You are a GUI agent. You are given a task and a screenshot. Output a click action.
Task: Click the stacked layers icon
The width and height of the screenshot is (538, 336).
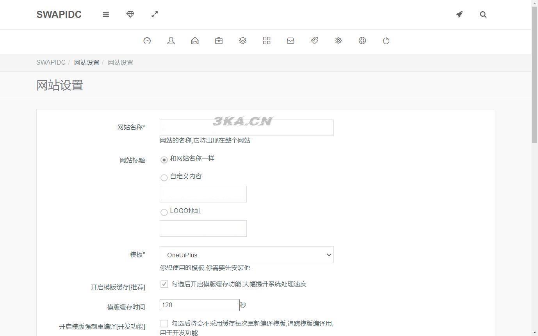pos(242,40)
